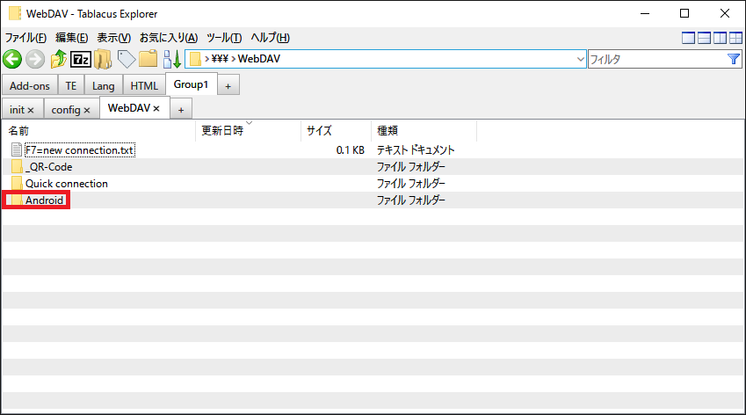This screenshot has height=415, width=746.
Task: Expand the breadcrumb chevron before WebDAV
Action: pyautogui.click(x=234, y=59)
